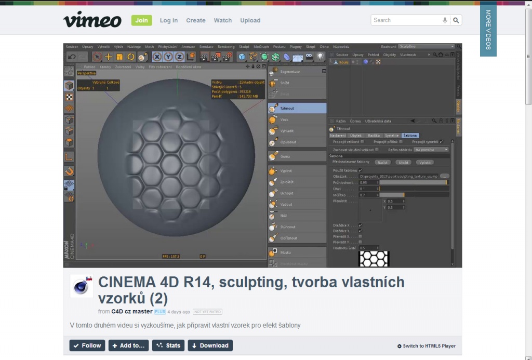Select the Zploštět flatten brush

click(x=297, y=182)
